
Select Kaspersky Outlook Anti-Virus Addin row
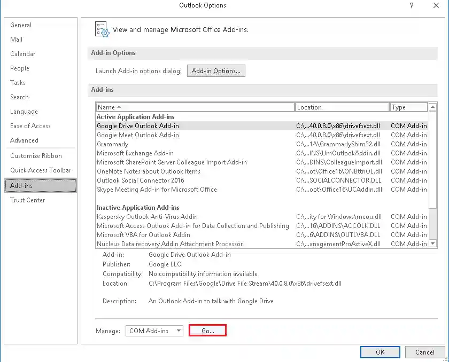pos(262,217)
